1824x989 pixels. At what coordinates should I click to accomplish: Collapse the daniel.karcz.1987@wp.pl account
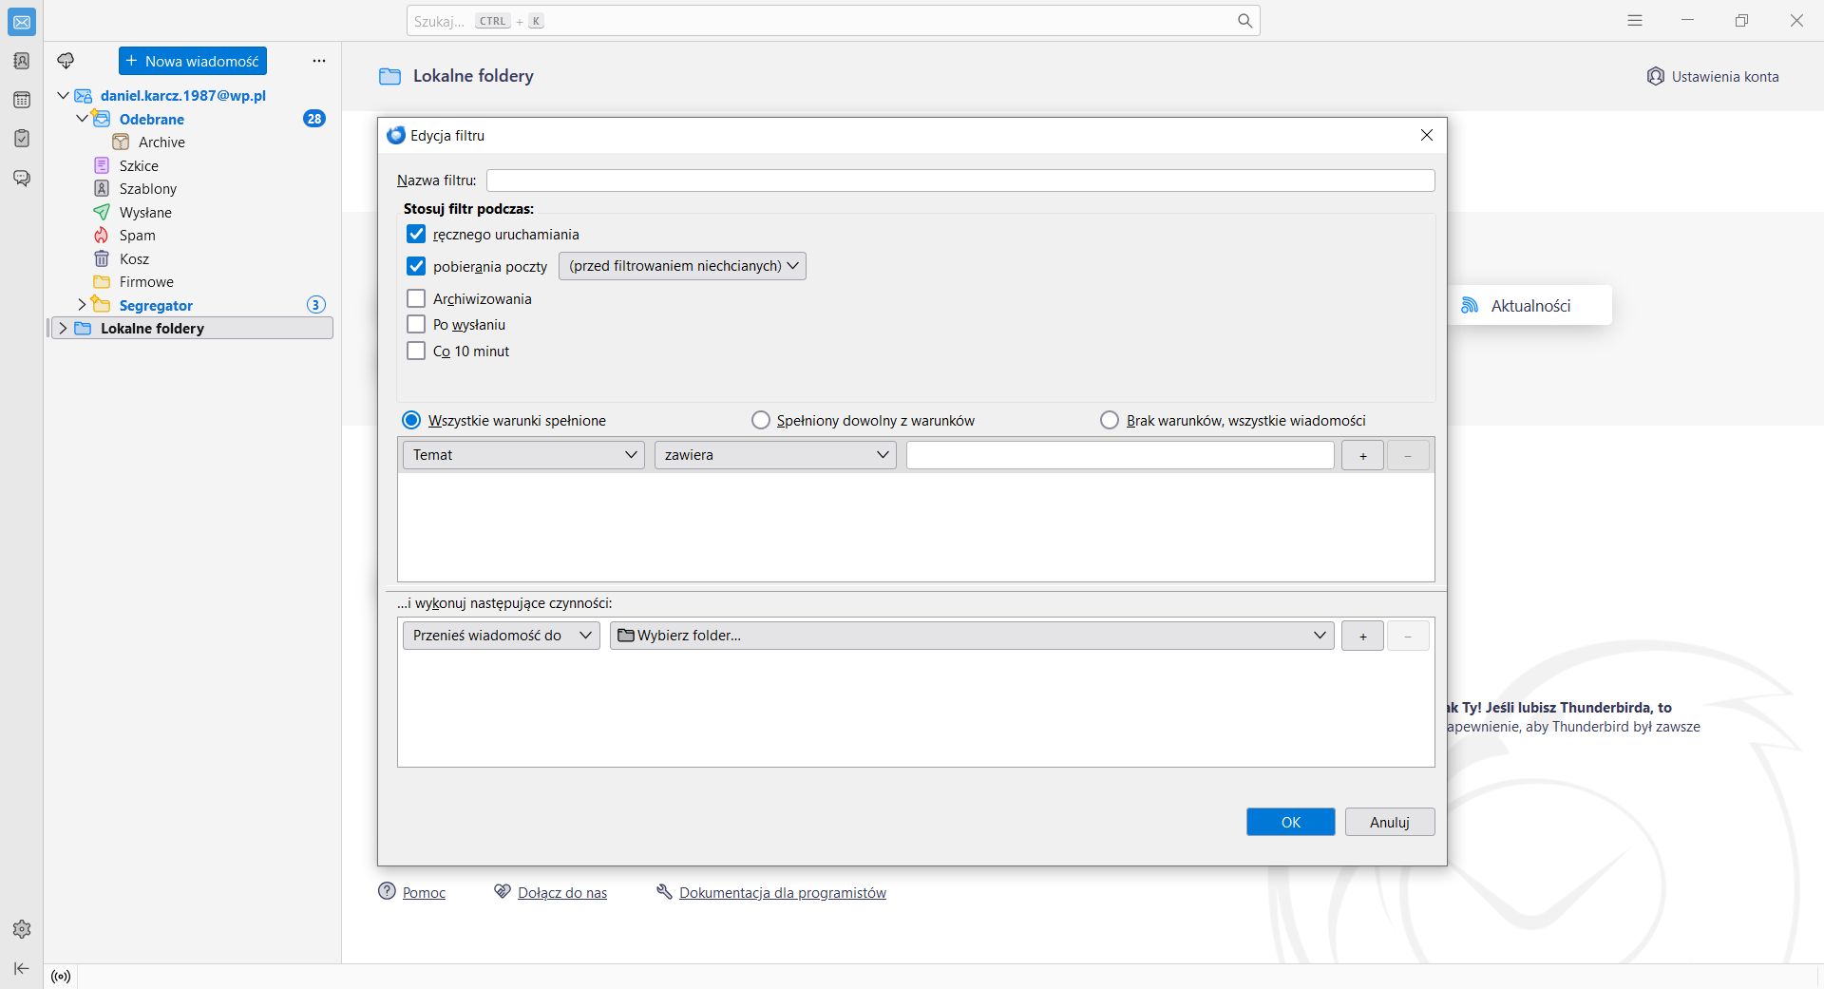[64, 95]
